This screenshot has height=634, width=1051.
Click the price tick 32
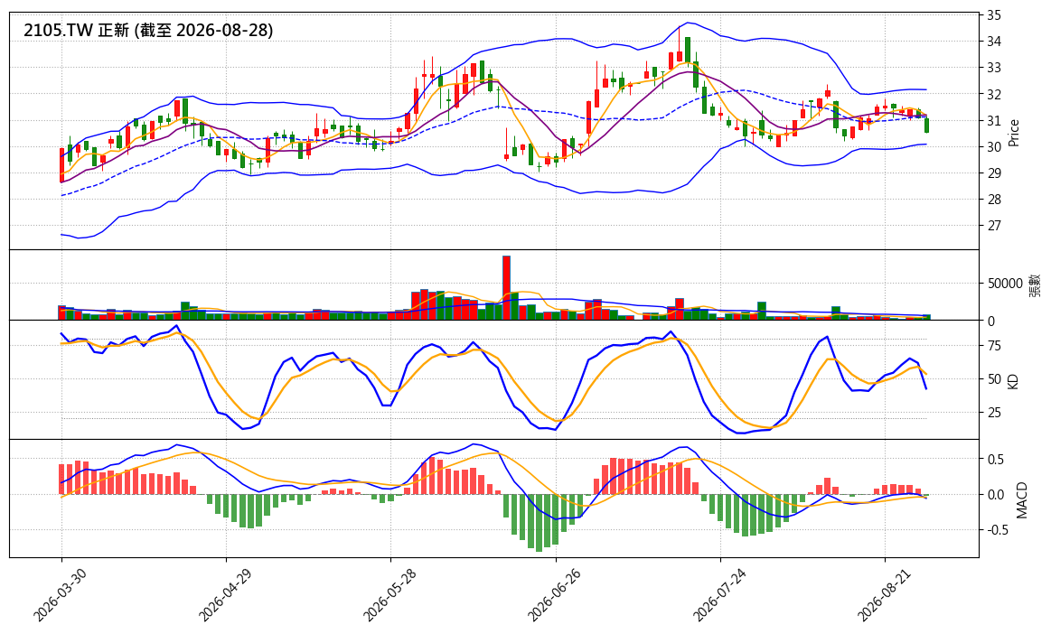(994, 95)
